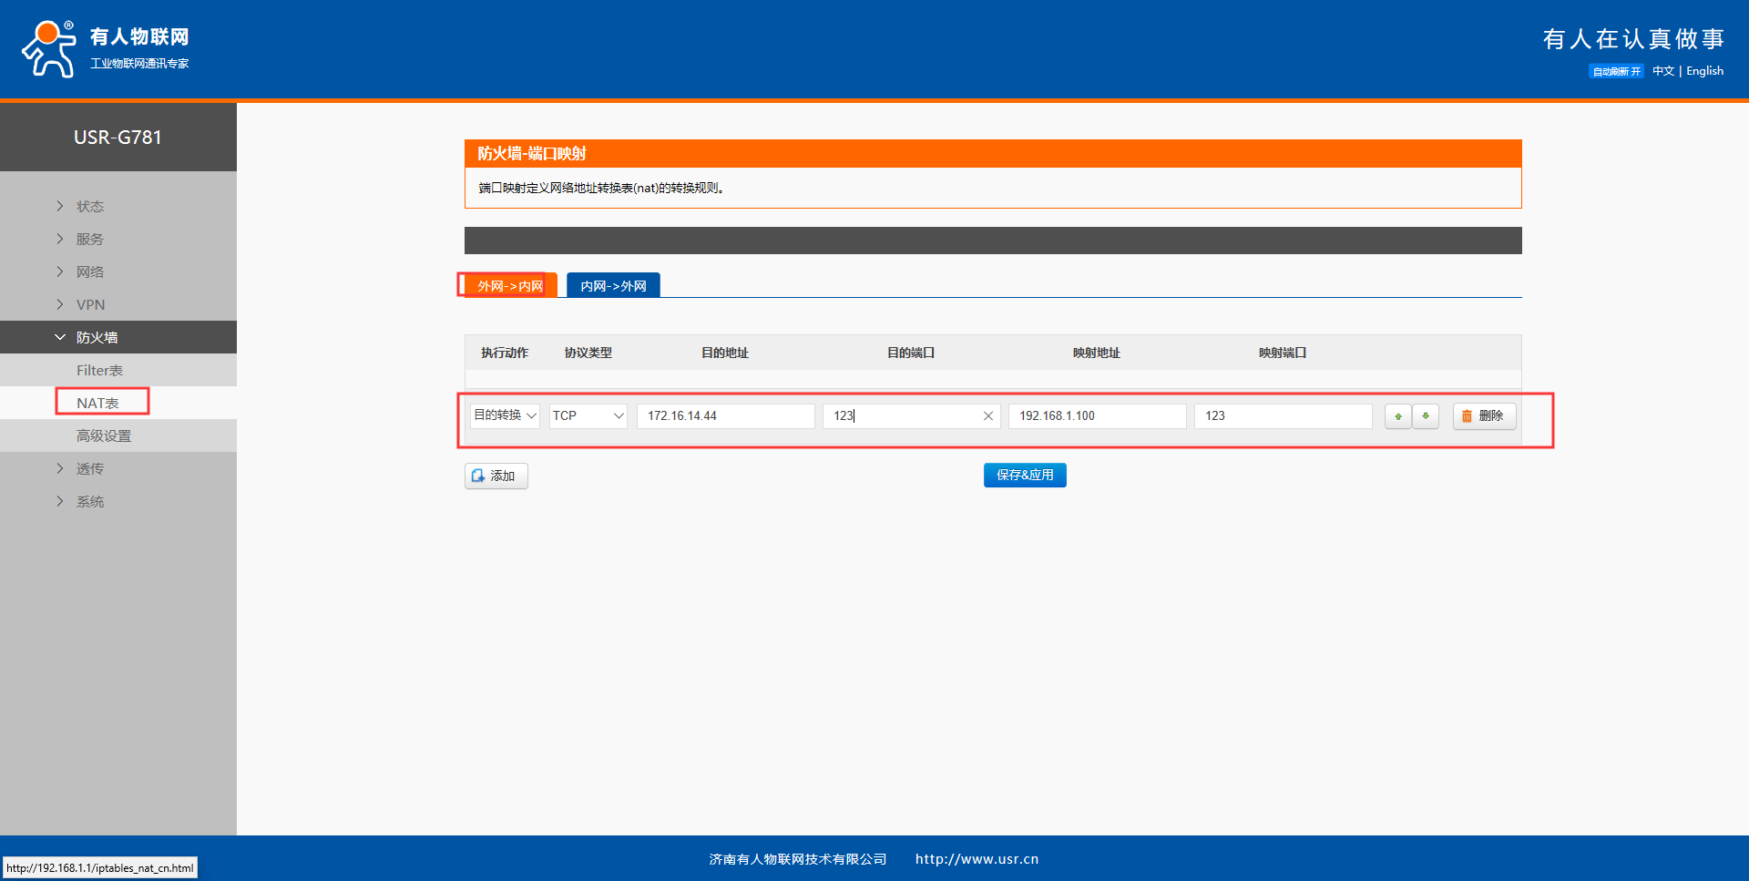Open the Filter表 submenu item
Viewport: 1749px width, 881px height.
99,371
